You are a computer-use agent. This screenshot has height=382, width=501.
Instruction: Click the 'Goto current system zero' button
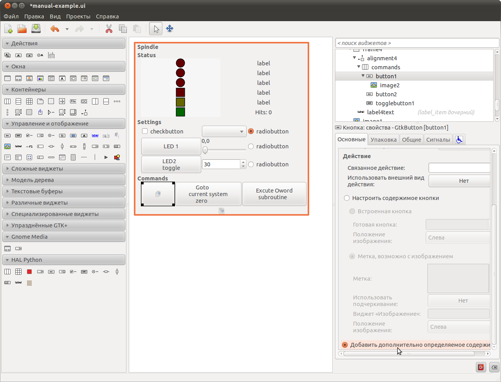click(x=208, y=194)
